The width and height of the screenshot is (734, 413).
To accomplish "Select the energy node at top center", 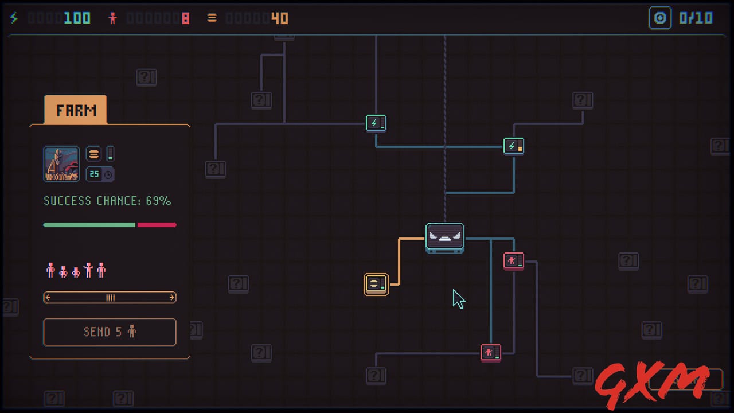I will (376, 123).
